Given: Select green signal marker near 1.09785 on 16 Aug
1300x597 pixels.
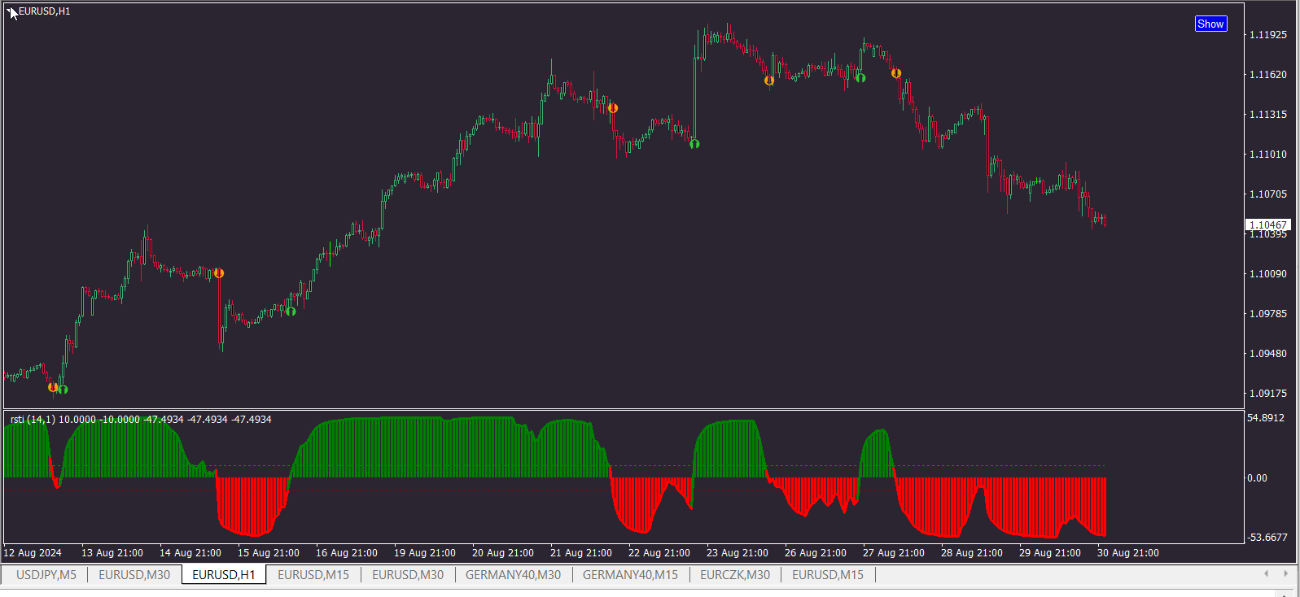Looking at the screenshot, I should click(291, 311).
